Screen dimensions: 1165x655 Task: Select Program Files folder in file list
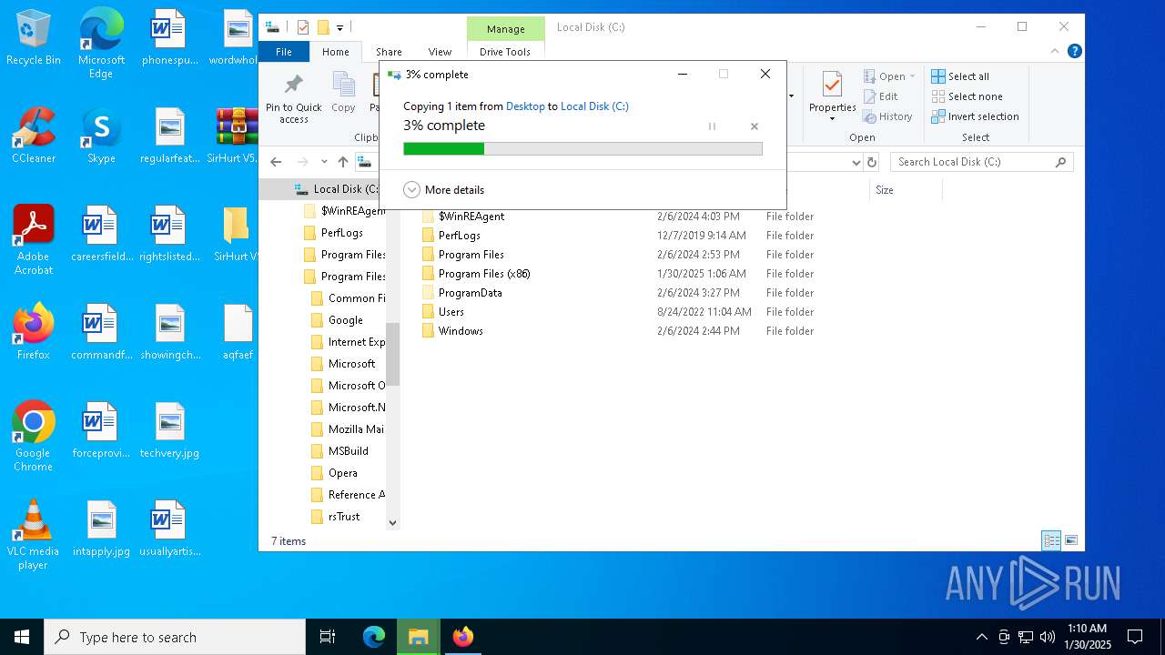tap(471, 255)
